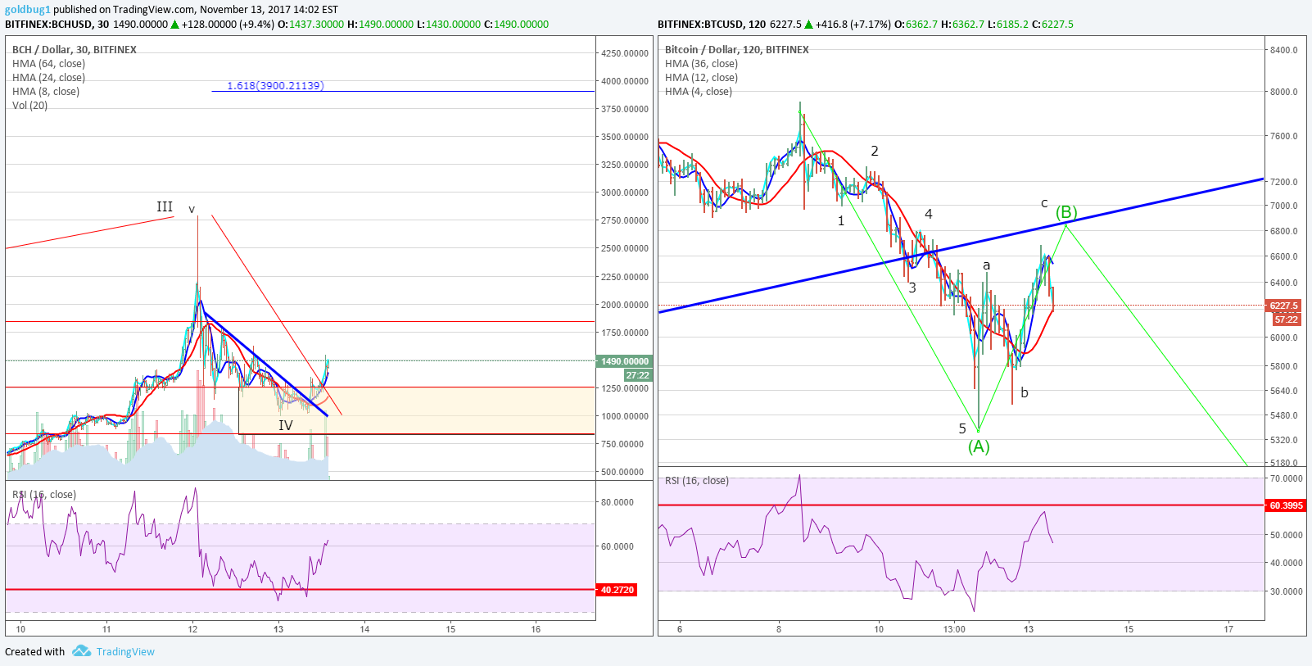The height and width of the screenshot is (666, 1312).
Task: Click the Bitcoin / Dollar chart title
Action: click(737, 50)
